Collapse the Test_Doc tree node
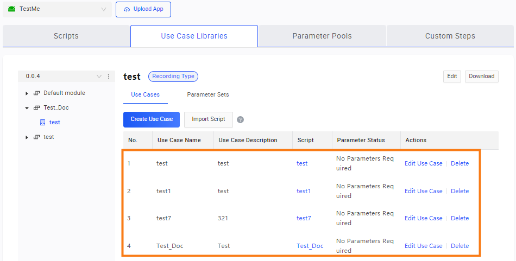This screenshot has height=261, width=516. (27, 108)
